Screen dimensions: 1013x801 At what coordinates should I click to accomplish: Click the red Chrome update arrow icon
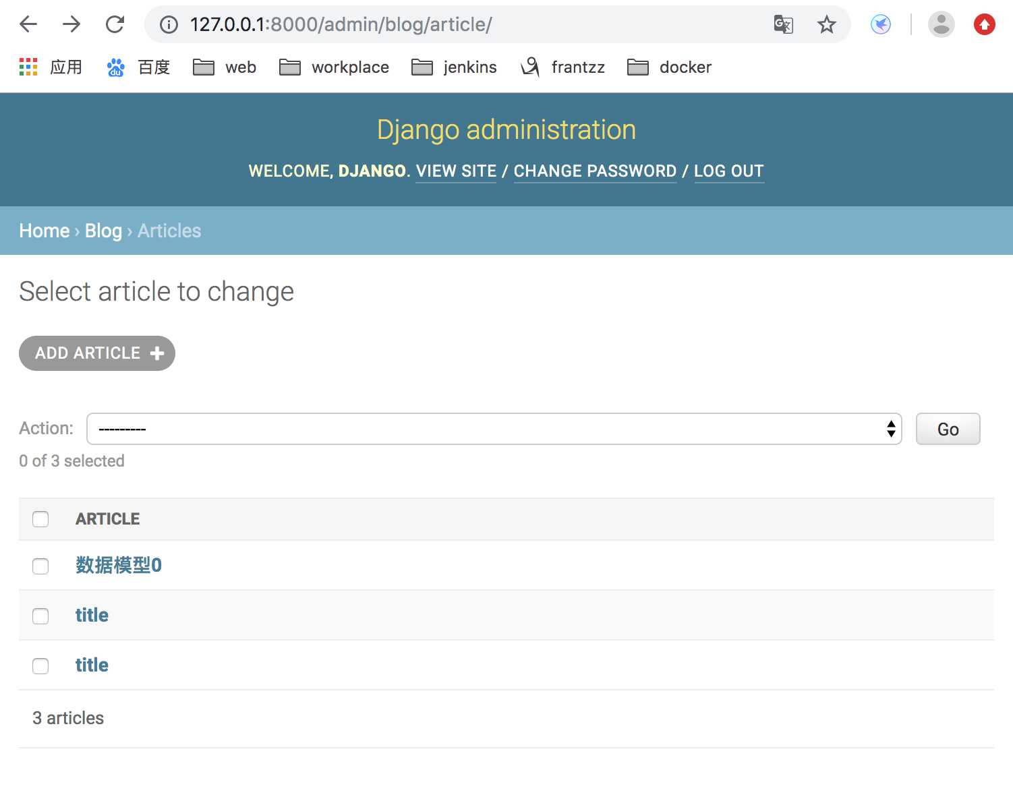[x=984, y=25]
